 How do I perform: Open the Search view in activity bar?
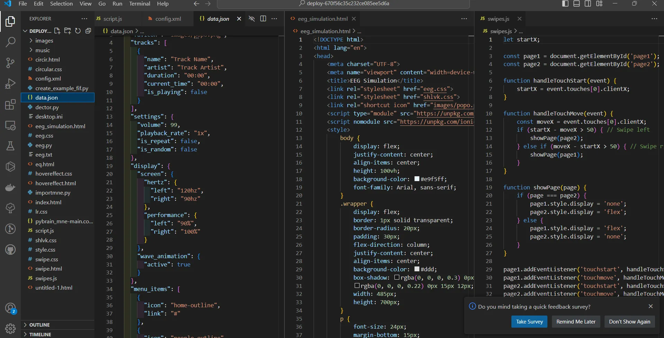click(10, 42)
